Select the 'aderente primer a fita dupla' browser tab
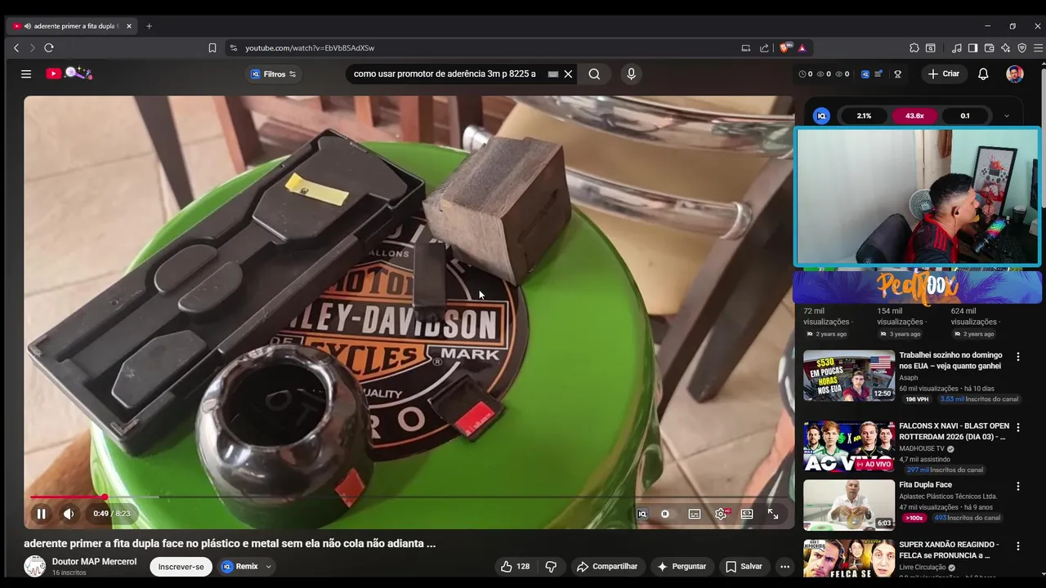1046x588 pixels. [72, 26]
